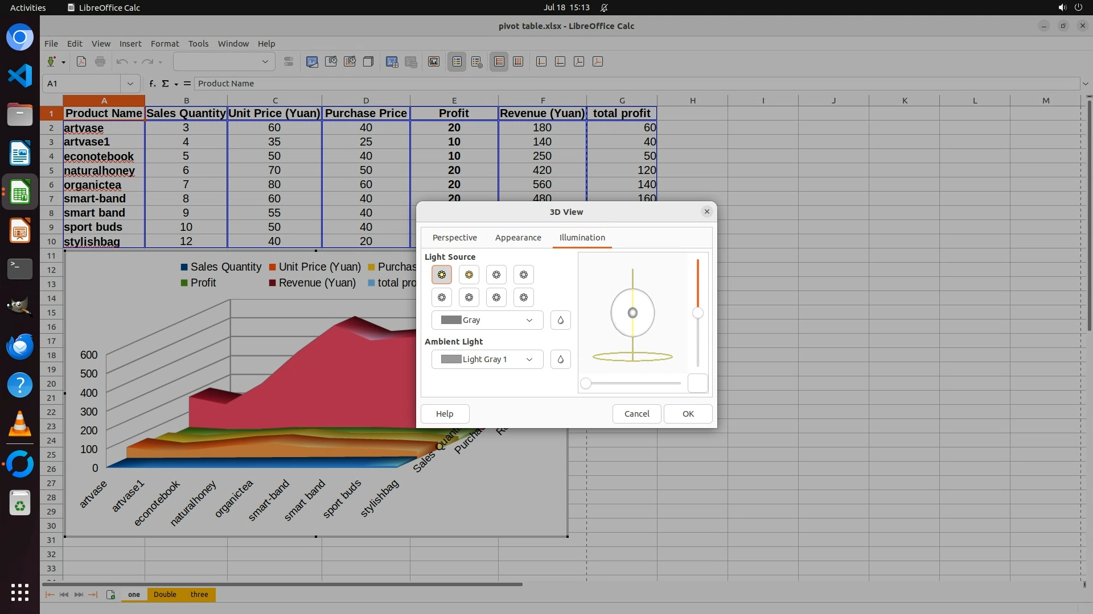Click the light preview corner switch button
The height and width of the screenshot is (614, 1093).
pos(697,384)
